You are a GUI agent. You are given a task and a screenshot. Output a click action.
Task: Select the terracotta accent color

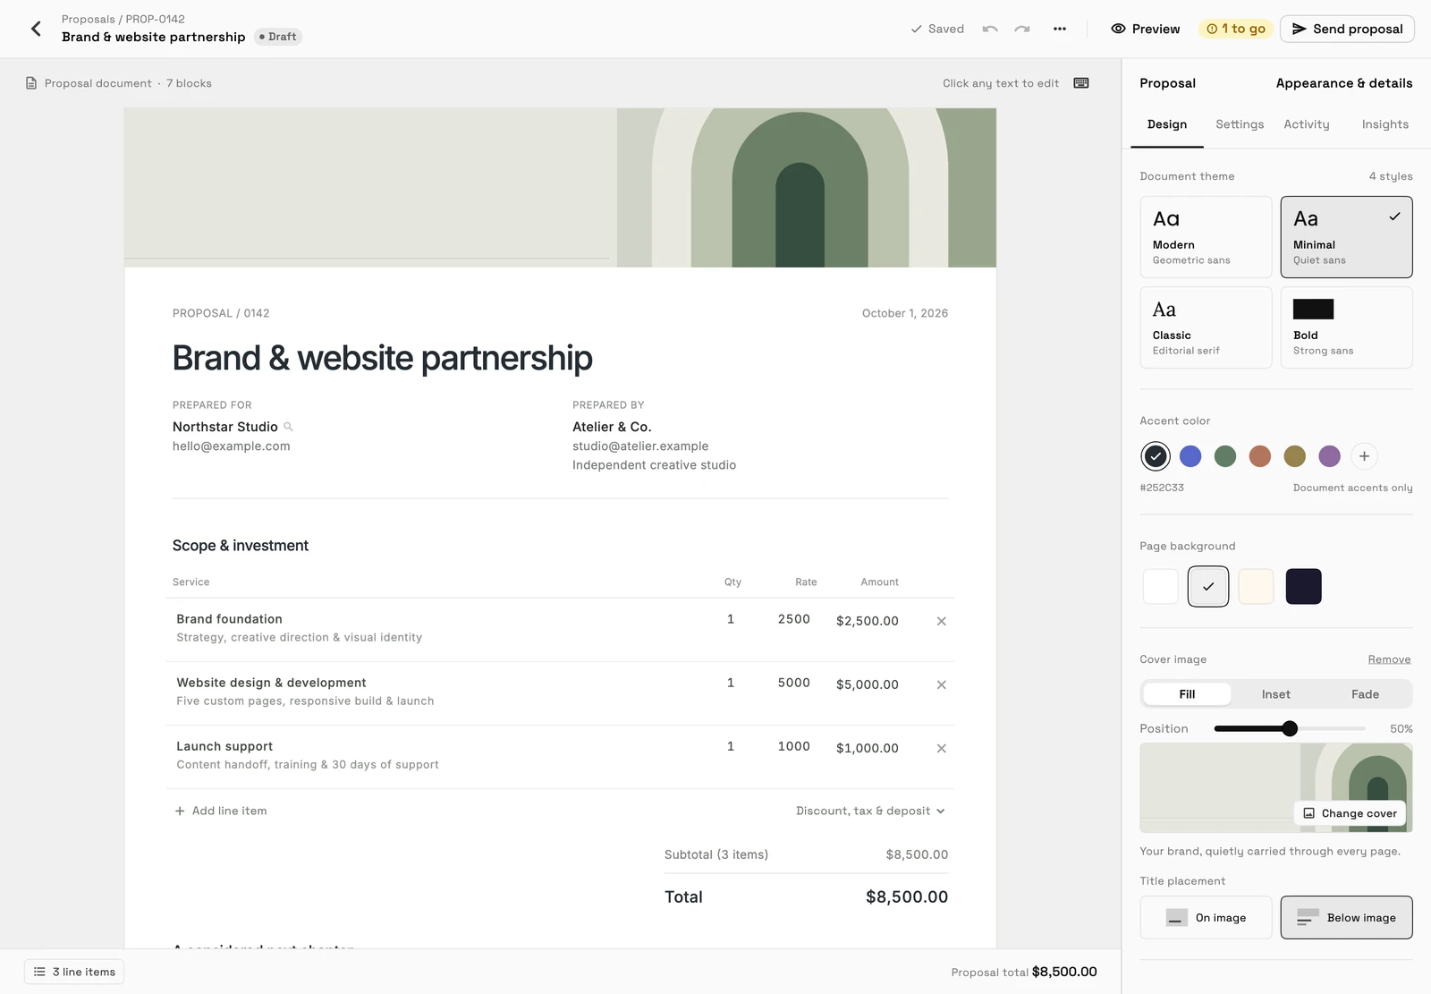[x=1260, y=456]
